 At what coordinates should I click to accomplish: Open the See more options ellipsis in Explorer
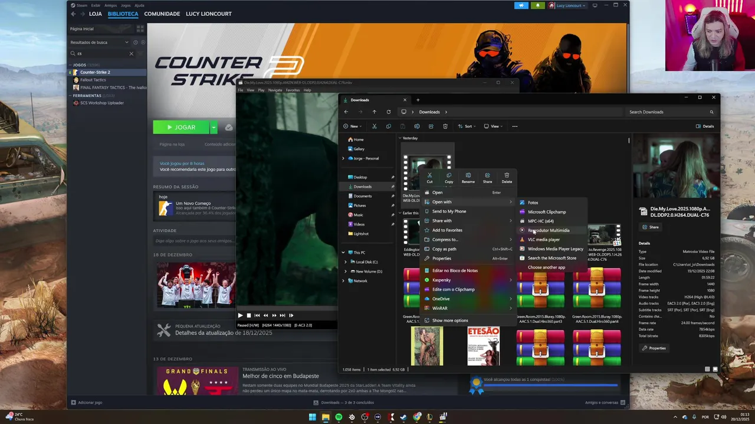point(514,126)
